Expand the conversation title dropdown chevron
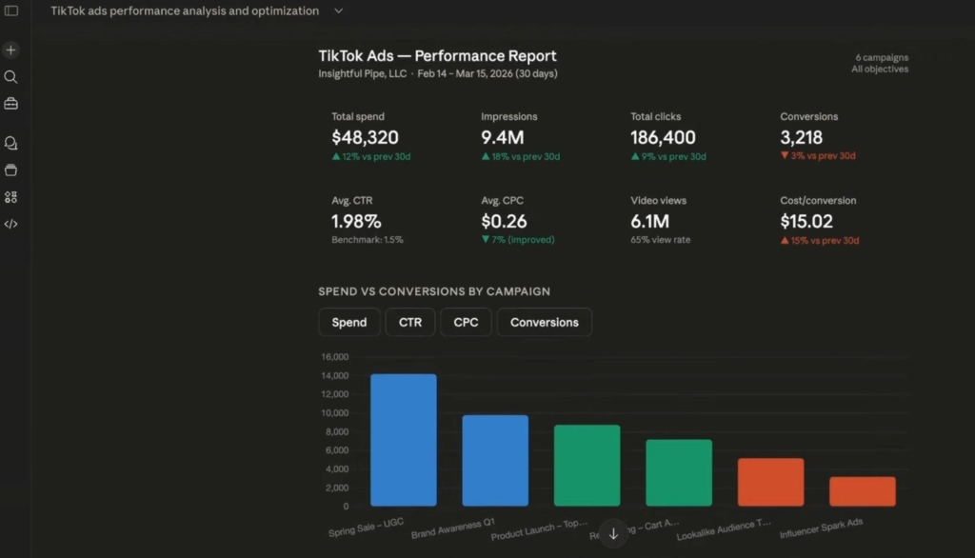975x558 pixels. [x=338, y=10]
